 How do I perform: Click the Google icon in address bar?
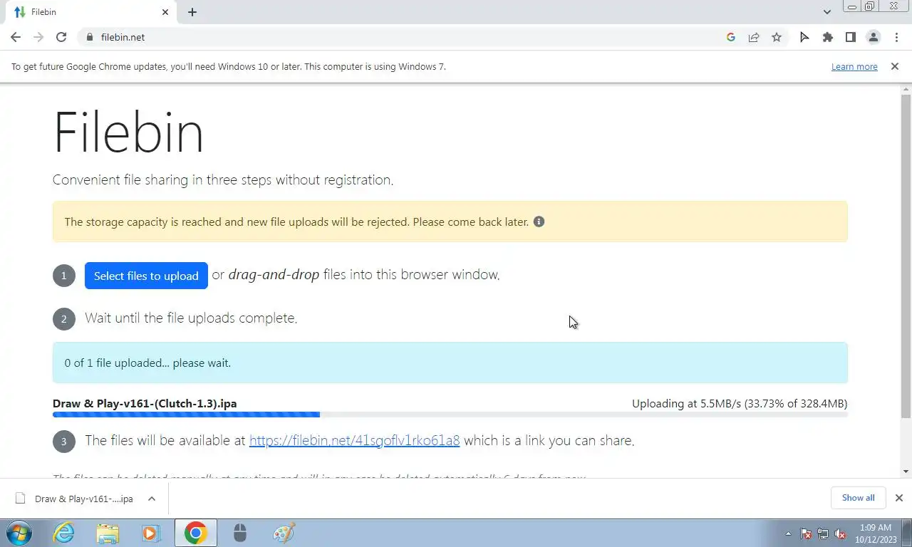click(731, 37)
